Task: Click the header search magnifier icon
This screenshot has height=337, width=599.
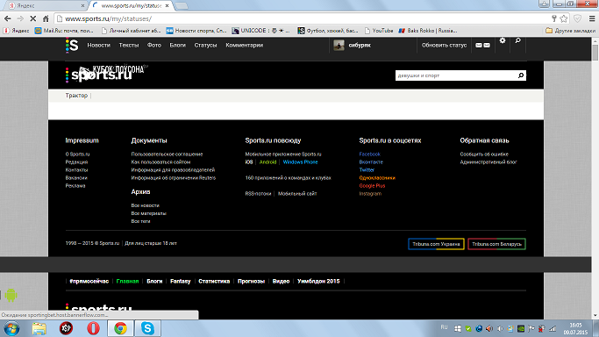Action: tap(517, 40)
